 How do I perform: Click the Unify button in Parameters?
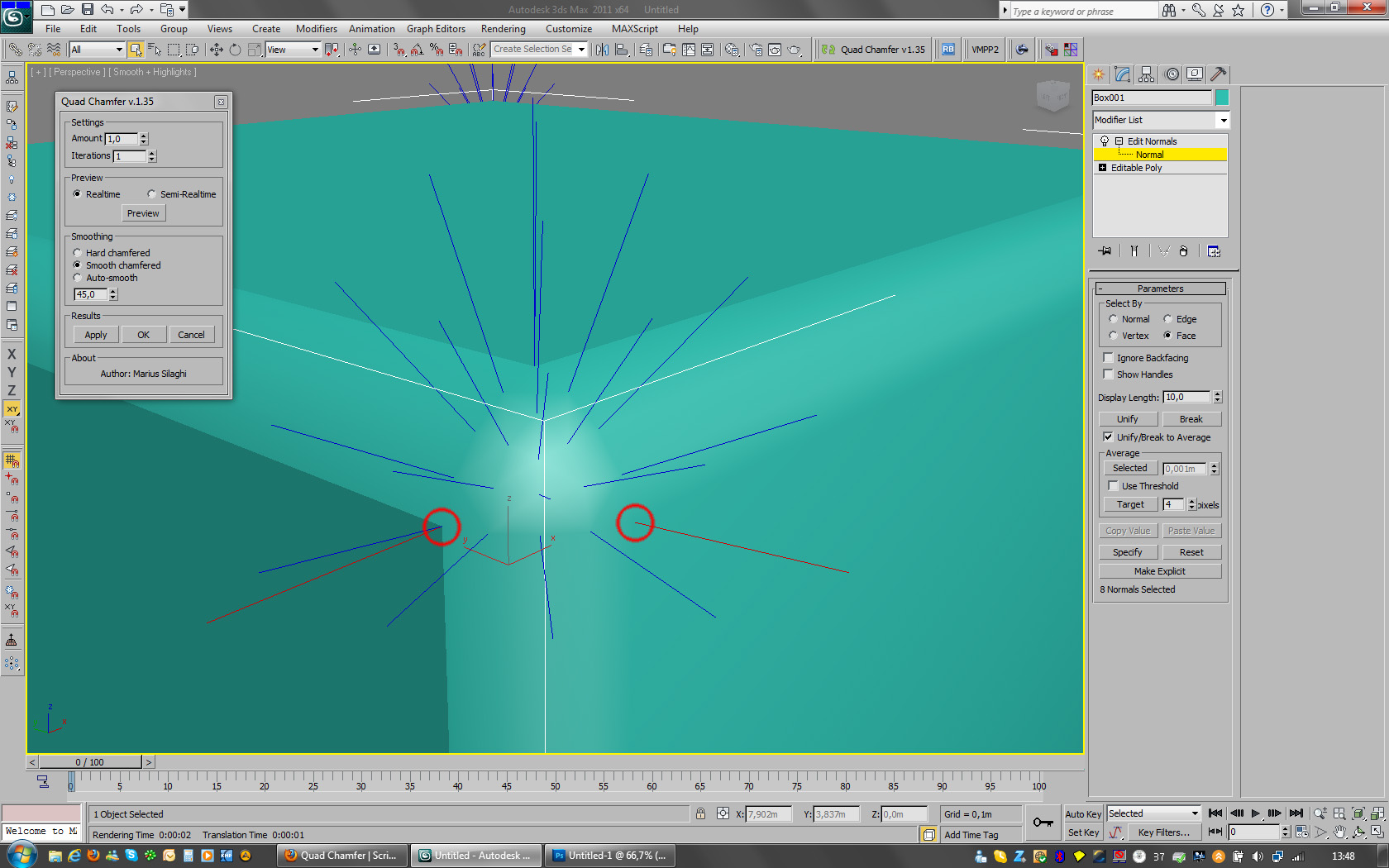coord(1127,419)
